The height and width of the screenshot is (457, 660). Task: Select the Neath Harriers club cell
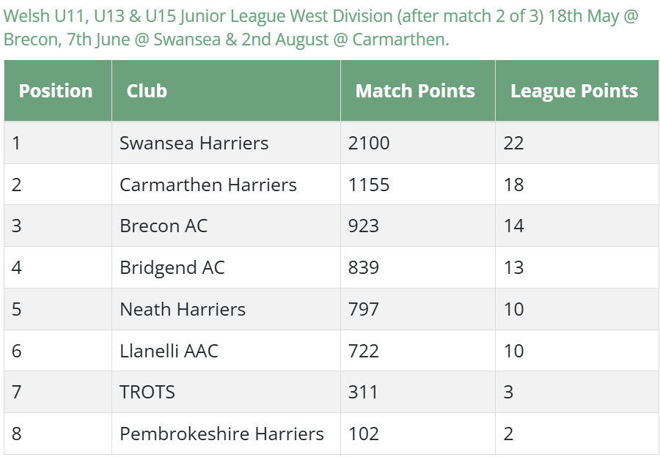tap(226, 309)
